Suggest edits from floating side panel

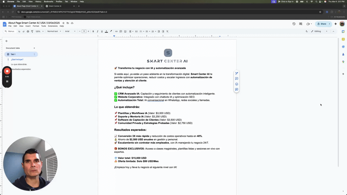[x=237, y=89]
